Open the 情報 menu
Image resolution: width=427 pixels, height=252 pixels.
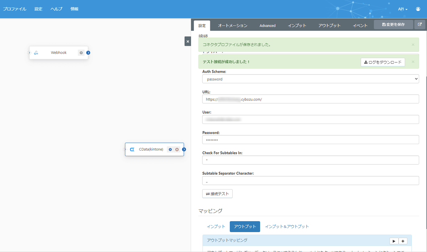[75, 9]
